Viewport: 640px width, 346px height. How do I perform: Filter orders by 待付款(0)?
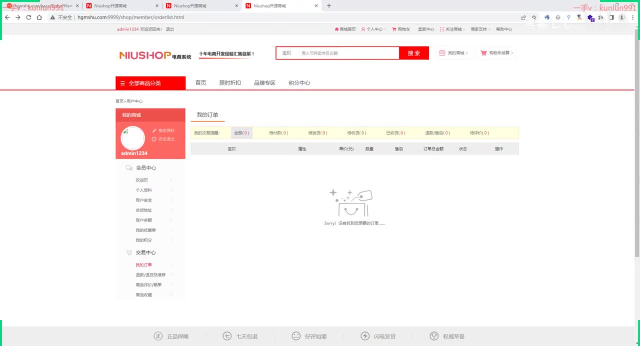[278, 133]
